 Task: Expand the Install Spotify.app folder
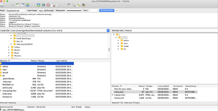coord(11,38)
